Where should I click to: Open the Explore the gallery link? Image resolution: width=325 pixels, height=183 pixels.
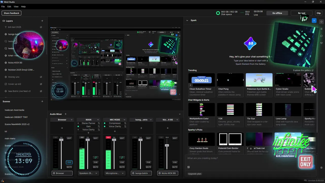point(303,70)
